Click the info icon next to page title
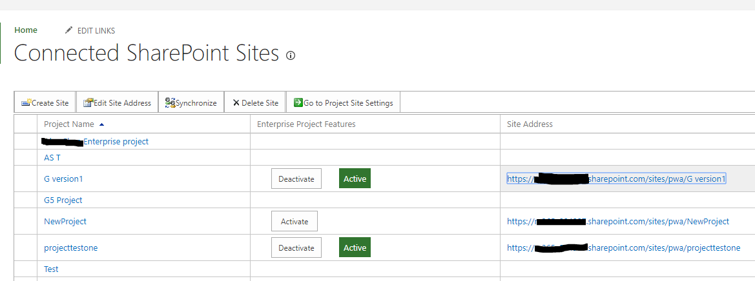755x281 pixels. point(291,55)
